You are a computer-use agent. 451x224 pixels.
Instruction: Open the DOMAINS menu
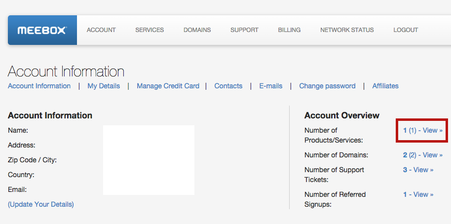click(x=197, y=30)
